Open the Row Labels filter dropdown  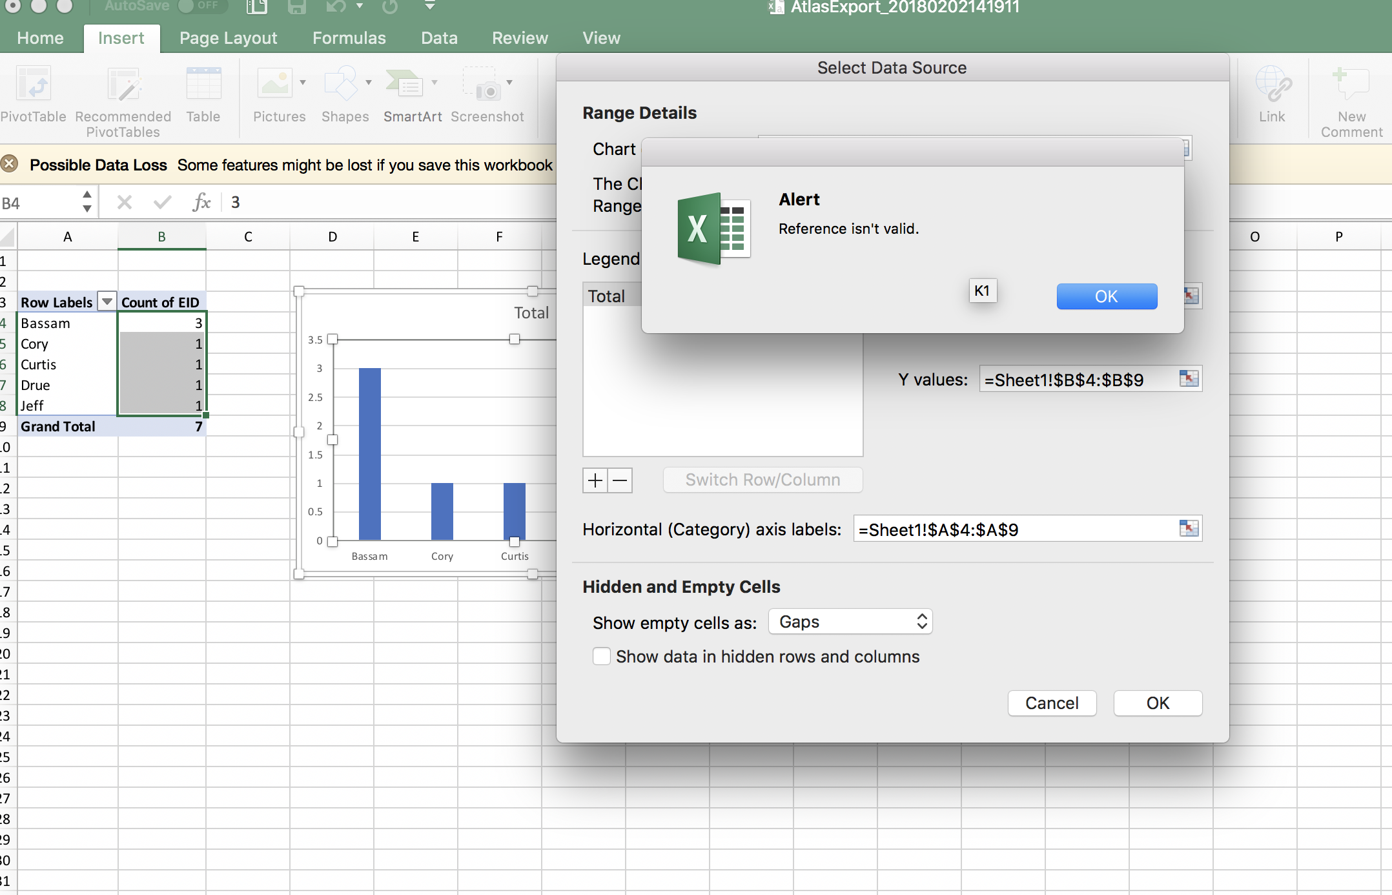click(107, 302)
